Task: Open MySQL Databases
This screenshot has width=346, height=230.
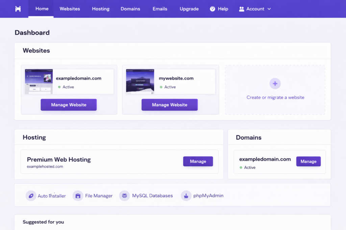Action: tap(146, 196)
